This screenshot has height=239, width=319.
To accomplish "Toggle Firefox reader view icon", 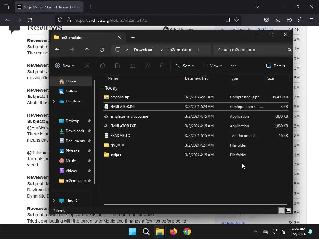I will point(228,20).
